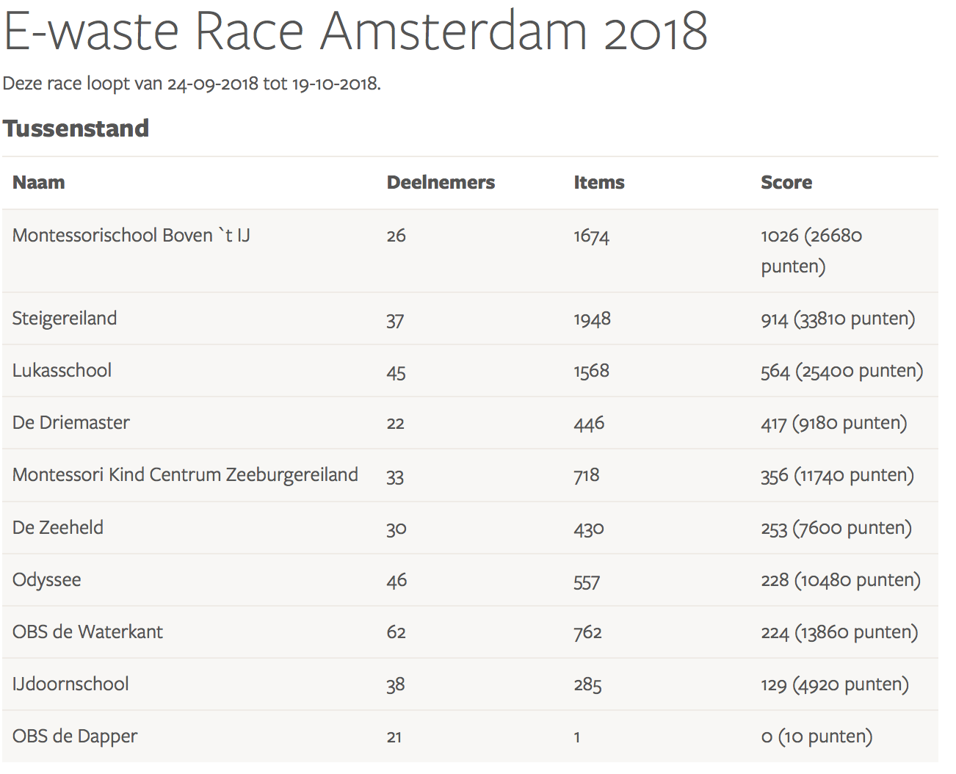Select the Montessorischool Boven 't IJ row name
This screenshot has height=774, width=956.
pyautogui.click(x=131, y=236)
